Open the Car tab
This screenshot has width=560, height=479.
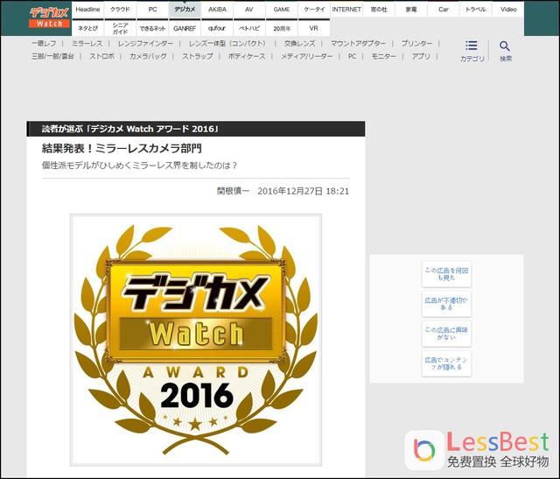[444, 10]
